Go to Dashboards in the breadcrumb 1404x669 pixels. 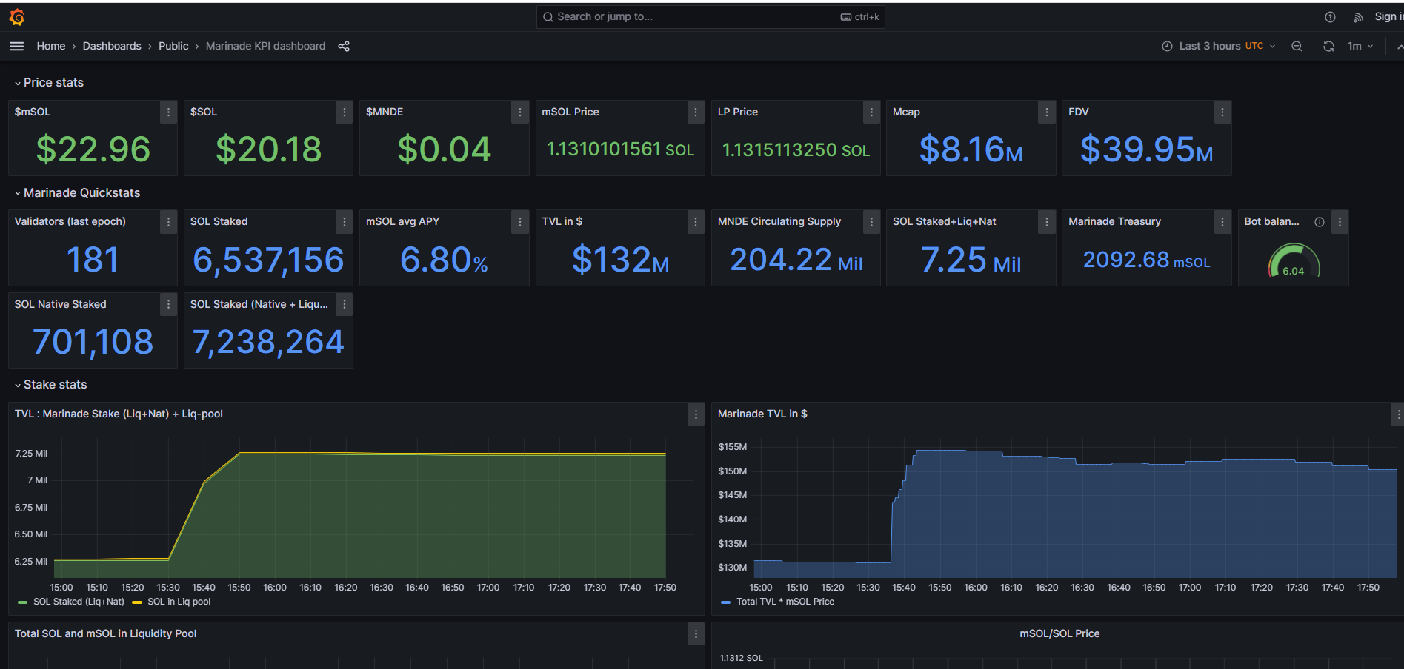pos(112,46)
